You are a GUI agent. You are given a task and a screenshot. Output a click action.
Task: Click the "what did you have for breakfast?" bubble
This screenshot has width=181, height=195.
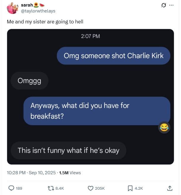tap(97, 111)
